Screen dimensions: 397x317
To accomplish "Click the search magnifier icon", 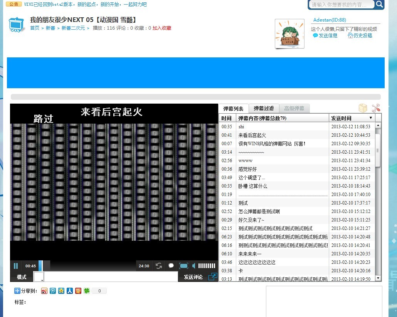I will (379, 4).
